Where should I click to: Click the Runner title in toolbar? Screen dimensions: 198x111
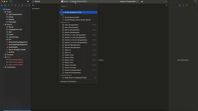coord(37,2)
